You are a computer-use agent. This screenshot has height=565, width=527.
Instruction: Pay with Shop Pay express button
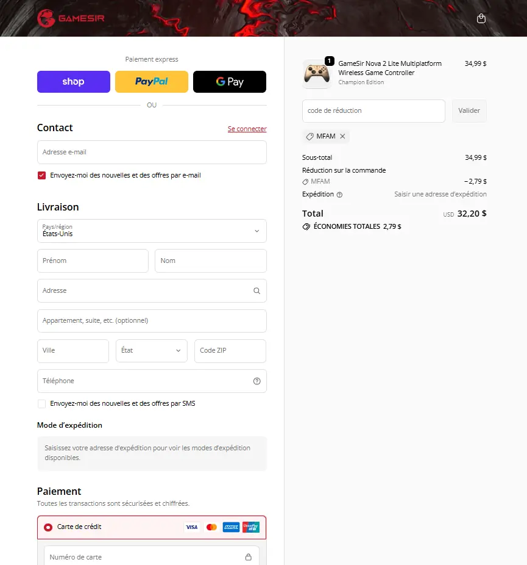point(74,82)
